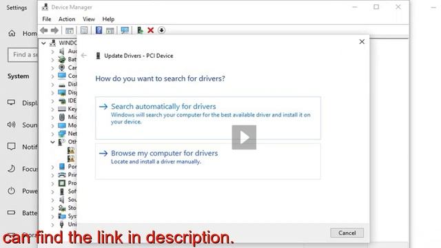The width and height of the screenshot is (441, 248).
Task: Click the Update device driver toolbar icon
Action: click(140, 30)
